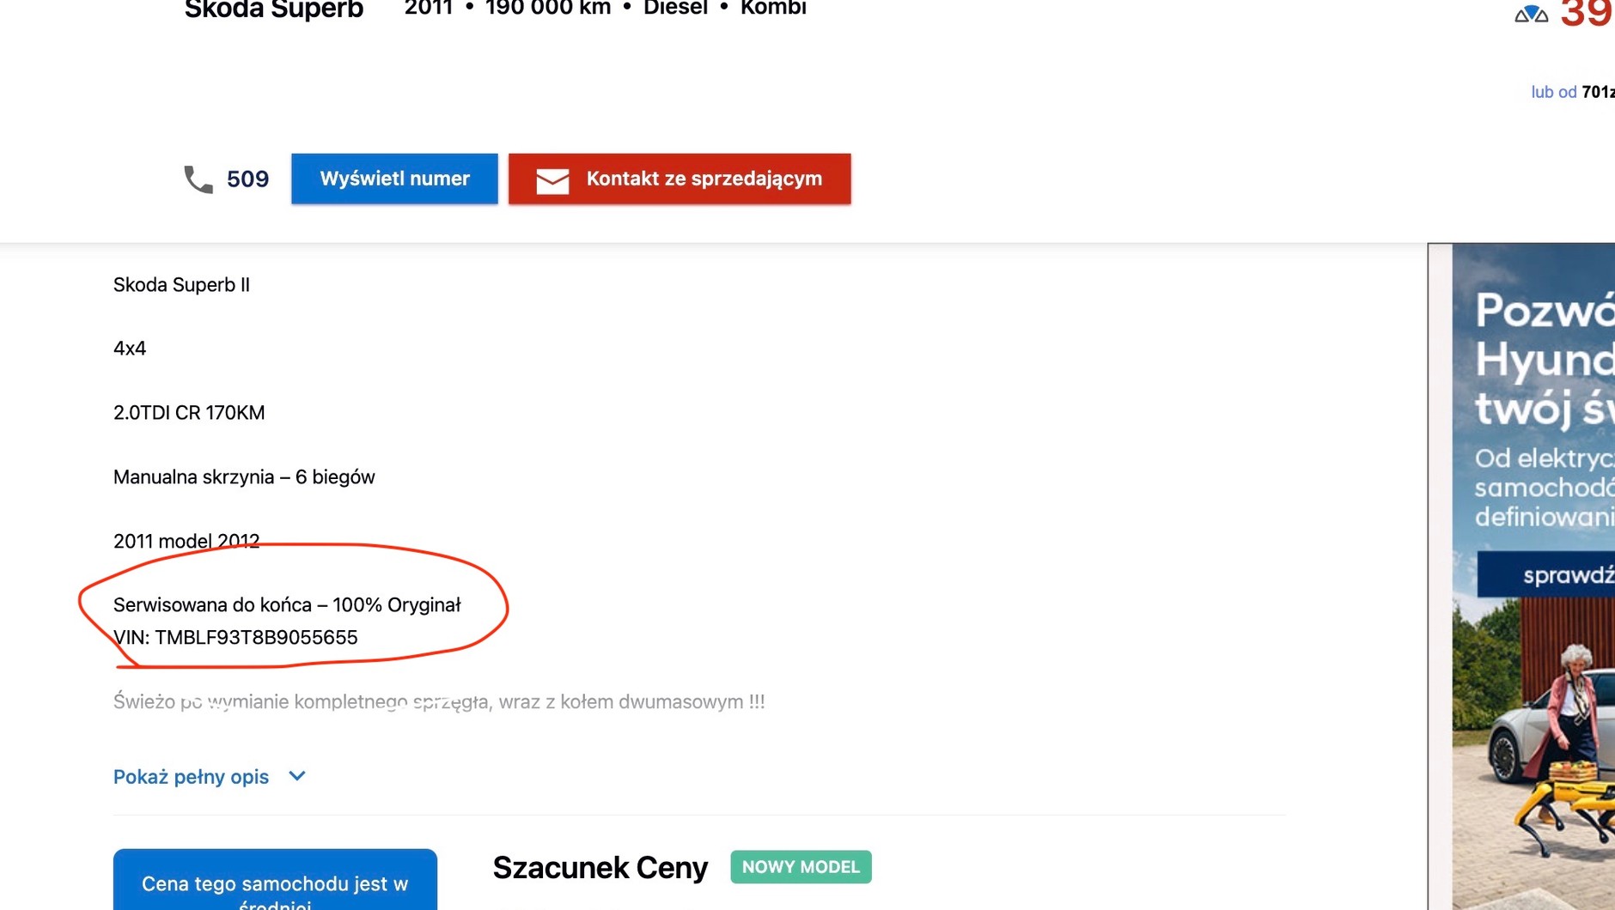Click the price comparison triangles icon
The image size is (1615, 910).
point(1531,14)
